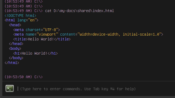Click the "initial-scale=1.0" text in viewport meta

(141, 35)
